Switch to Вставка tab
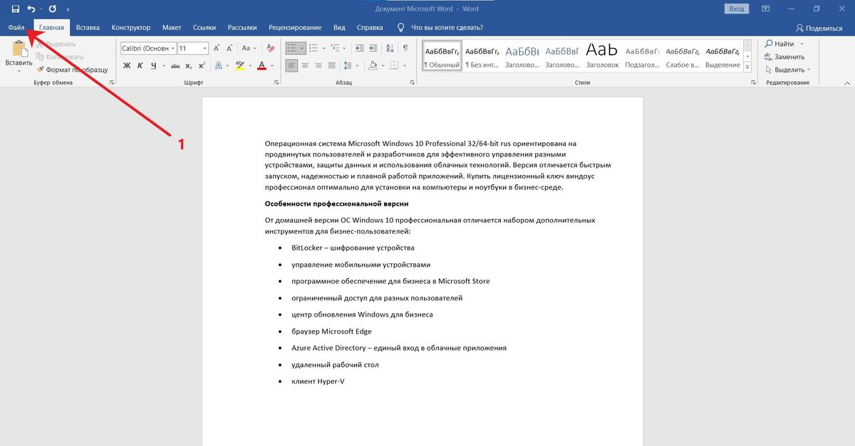Screen dimensions: 855x446 coord(88,27)
